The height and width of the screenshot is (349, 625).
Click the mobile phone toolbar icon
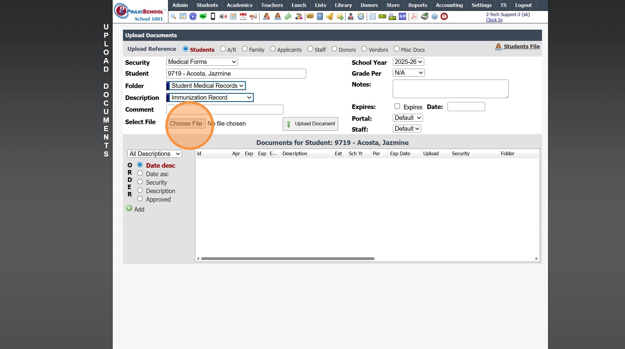[x=213, y=16]
